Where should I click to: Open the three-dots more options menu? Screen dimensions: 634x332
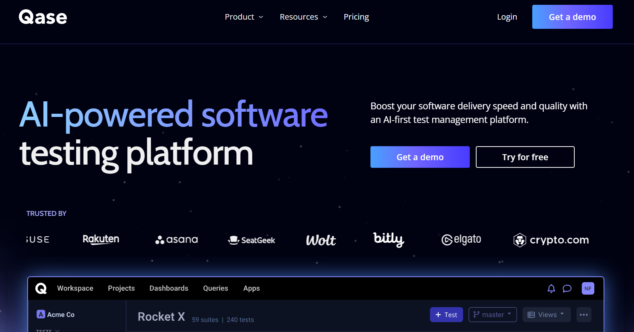[584, 315]
